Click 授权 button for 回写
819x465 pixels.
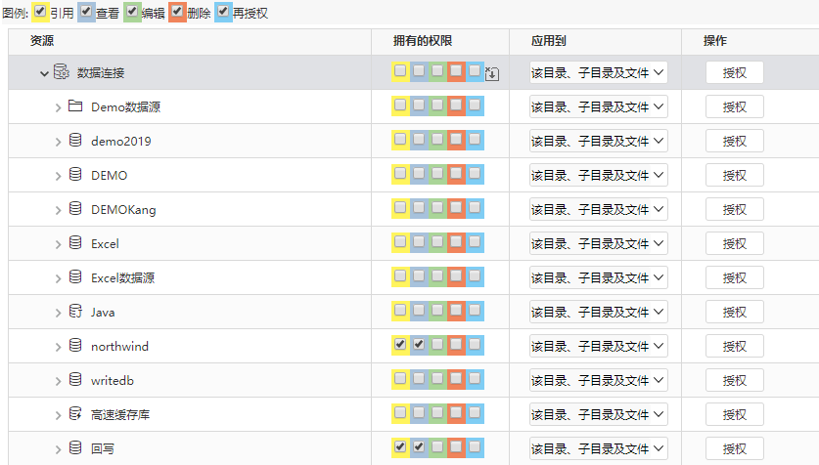tap(735, 448)
